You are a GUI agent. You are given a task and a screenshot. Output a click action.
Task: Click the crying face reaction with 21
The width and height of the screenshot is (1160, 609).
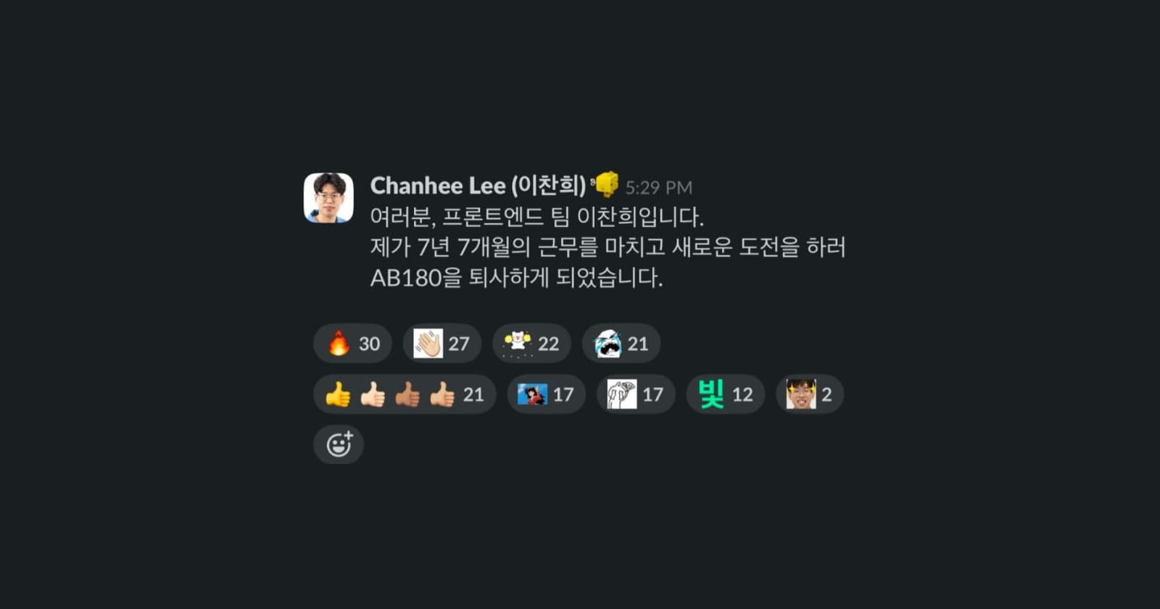(x=621, y=344)
